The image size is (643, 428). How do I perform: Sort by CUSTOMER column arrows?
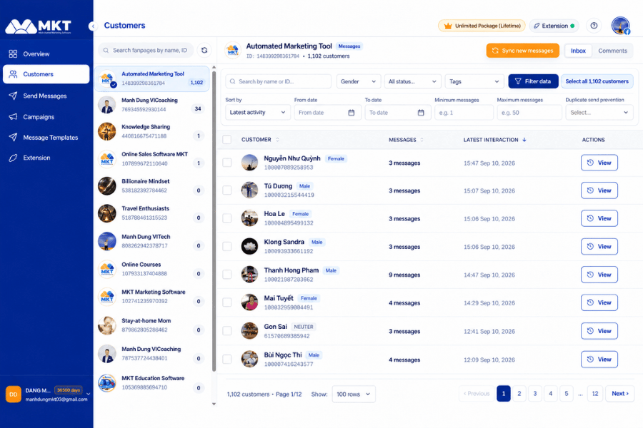[x=278, y=140]
